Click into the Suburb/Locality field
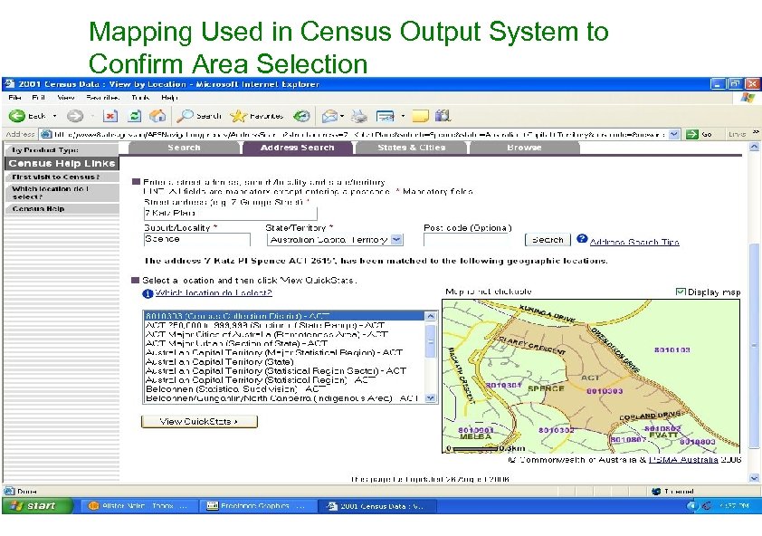This screenshot has height=536, width=762. 196,239
